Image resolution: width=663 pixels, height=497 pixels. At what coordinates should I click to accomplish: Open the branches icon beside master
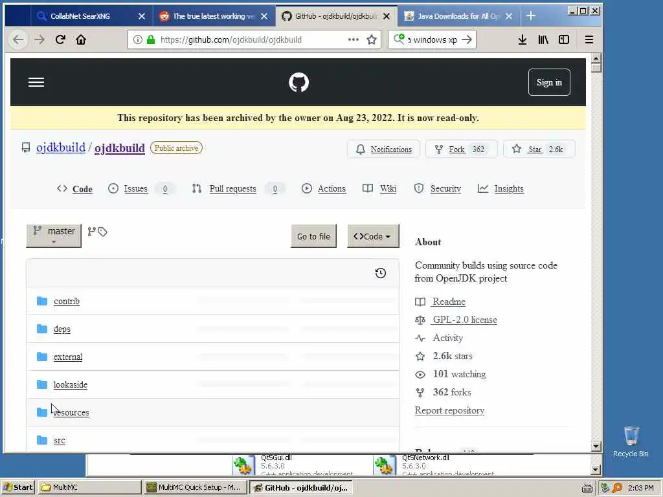pos(91,232)
